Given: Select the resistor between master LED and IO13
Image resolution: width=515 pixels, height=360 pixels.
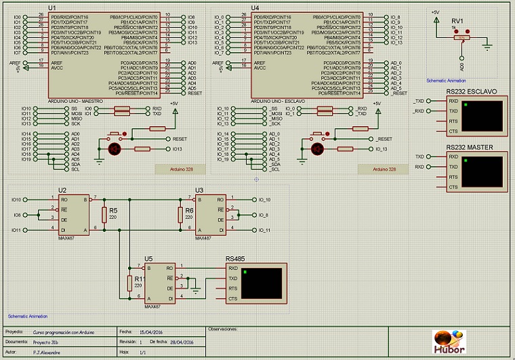Looking at the screenshot, I should (x=142, y=149).
